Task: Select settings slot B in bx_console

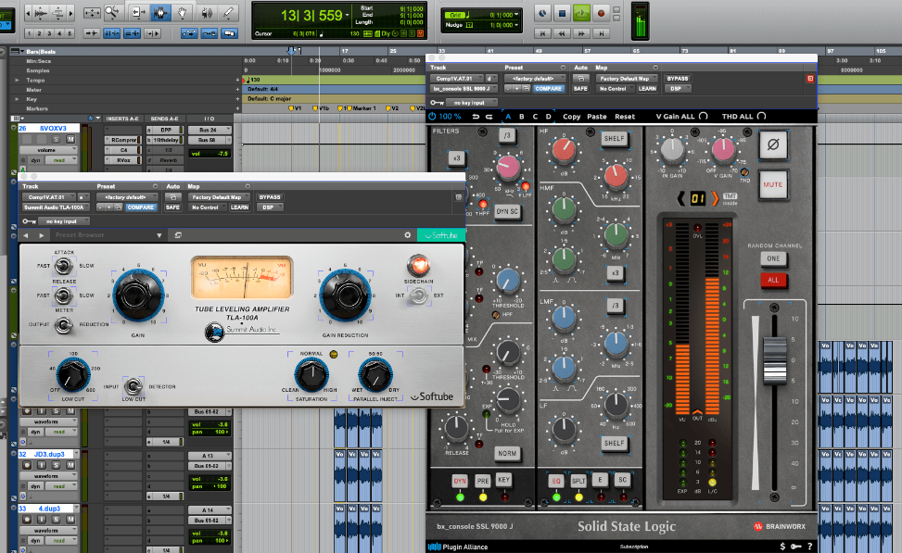Action: (x=521, y=117)
